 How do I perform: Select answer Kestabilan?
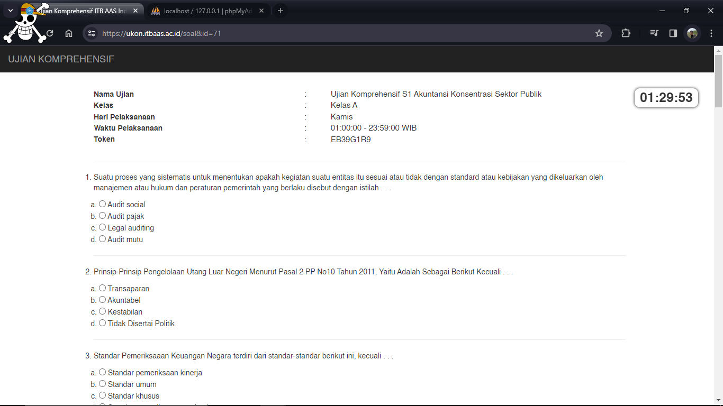coord(103,311)
